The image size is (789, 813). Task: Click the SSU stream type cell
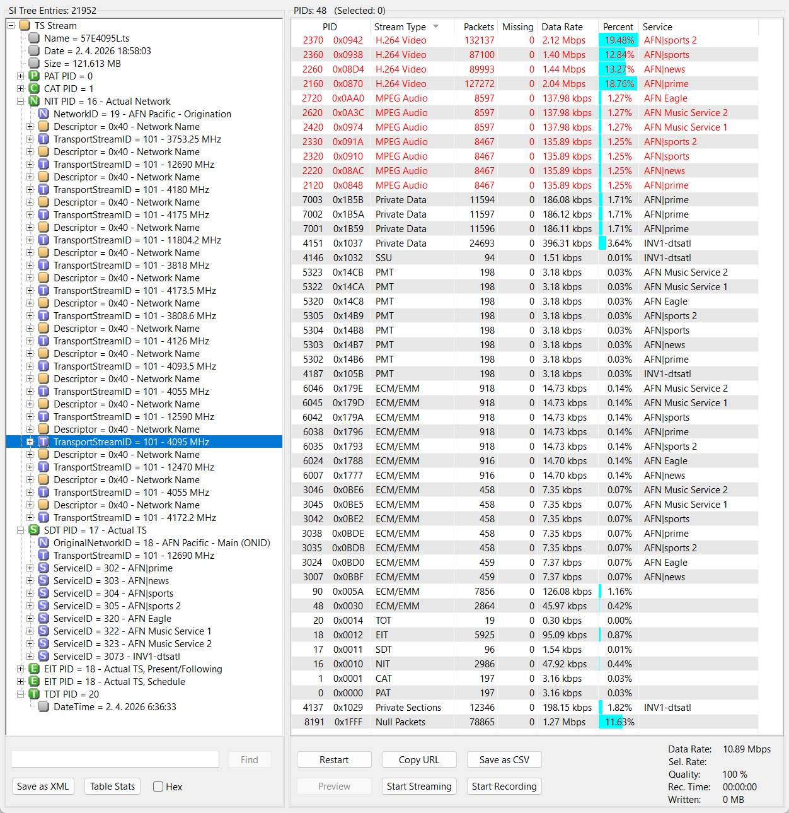(x=384, y=258)
